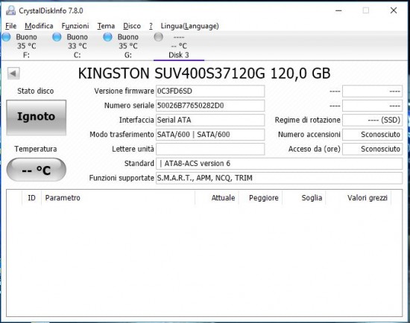Open the Funzioni menu
This screenshot has height=323, width=410.
tap(75, 26)
